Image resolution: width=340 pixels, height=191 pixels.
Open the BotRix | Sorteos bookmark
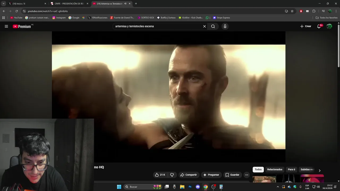pos(166,18)
